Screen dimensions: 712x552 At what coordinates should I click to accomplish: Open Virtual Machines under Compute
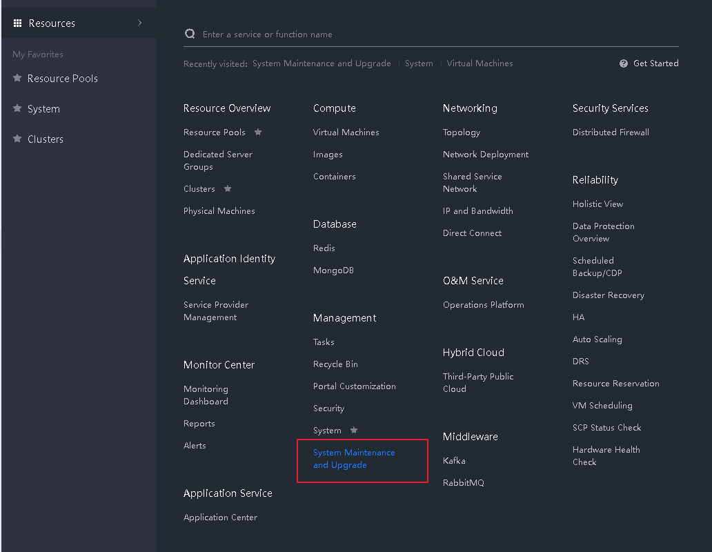(x=346, y=132)
